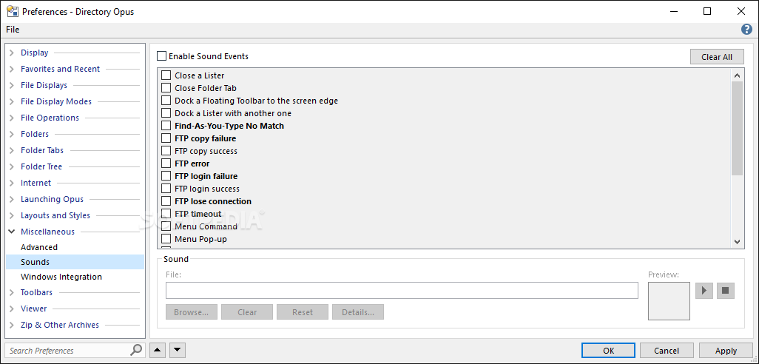Click the Preferences window app icon

click(12, 11)
